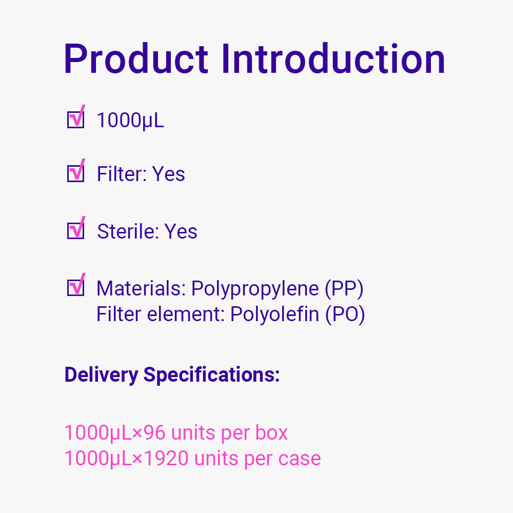Click the pink checkmark next to Filter
Image resolution: width=513 pixels, height=513 pixels.
(78, 170)
